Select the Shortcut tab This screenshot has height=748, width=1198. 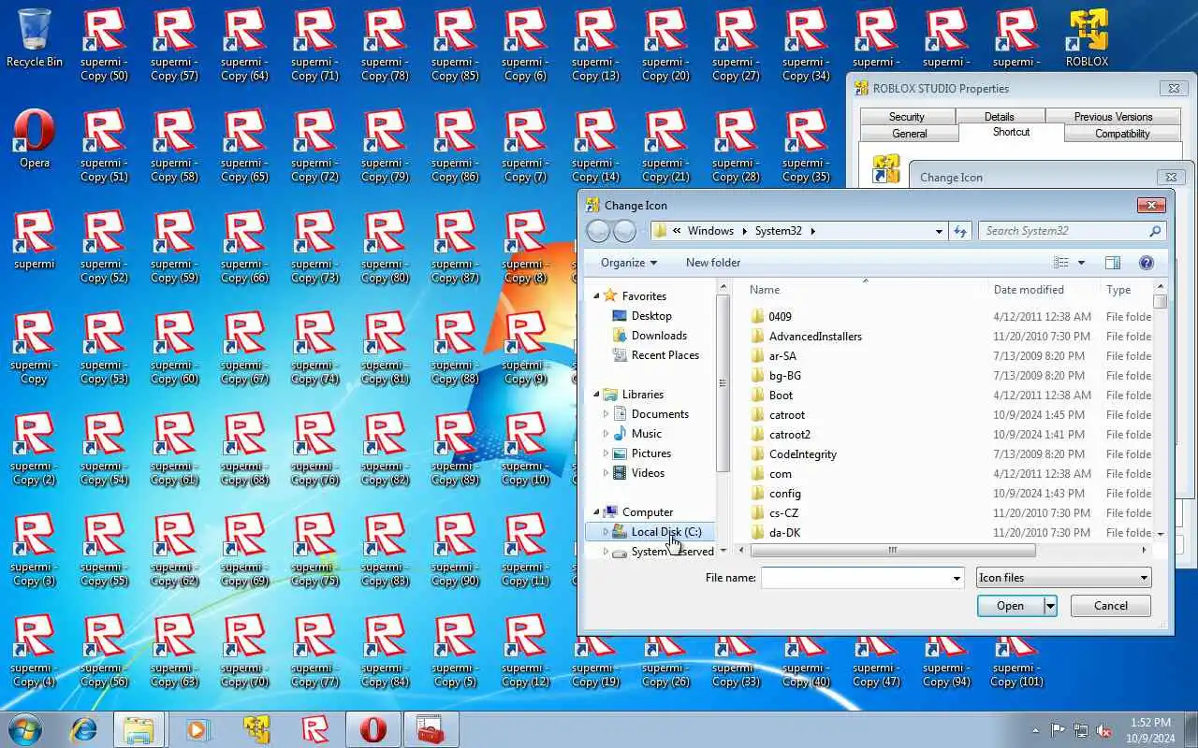coord(1011,132)
